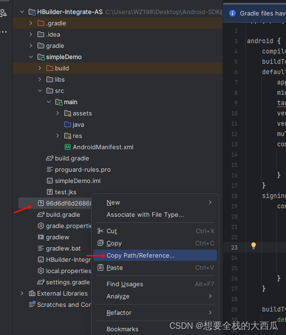
Task: Choose Copy Path/Reference from context menu
Action: [x=140, y=255]
